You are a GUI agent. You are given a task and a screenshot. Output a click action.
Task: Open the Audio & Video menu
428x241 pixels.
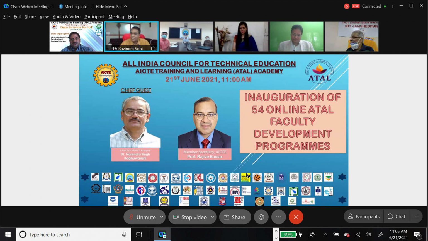point(67,16)
